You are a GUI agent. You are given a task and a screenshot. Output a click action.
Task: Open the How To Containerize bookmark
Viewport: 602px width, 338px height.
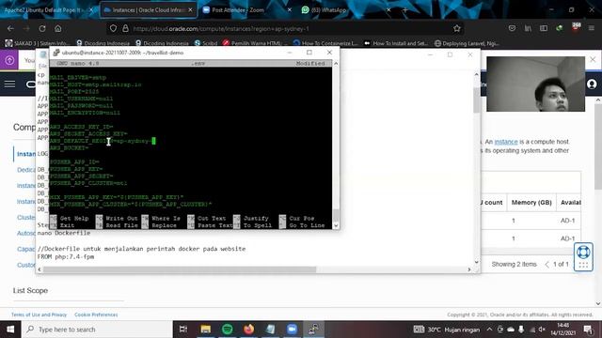pos(325,43)
